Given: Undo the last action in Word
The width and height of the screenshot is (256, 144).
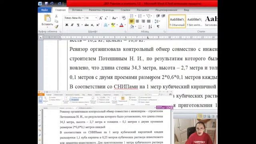Looking at the screenshot, I should click(52, 4).
